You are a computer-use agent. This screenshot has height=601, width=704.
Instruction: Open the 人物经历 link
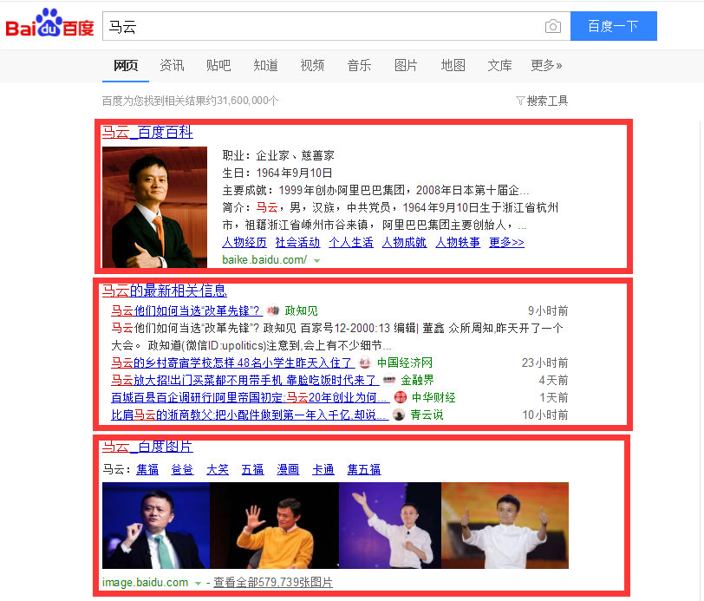pos(244,243)
